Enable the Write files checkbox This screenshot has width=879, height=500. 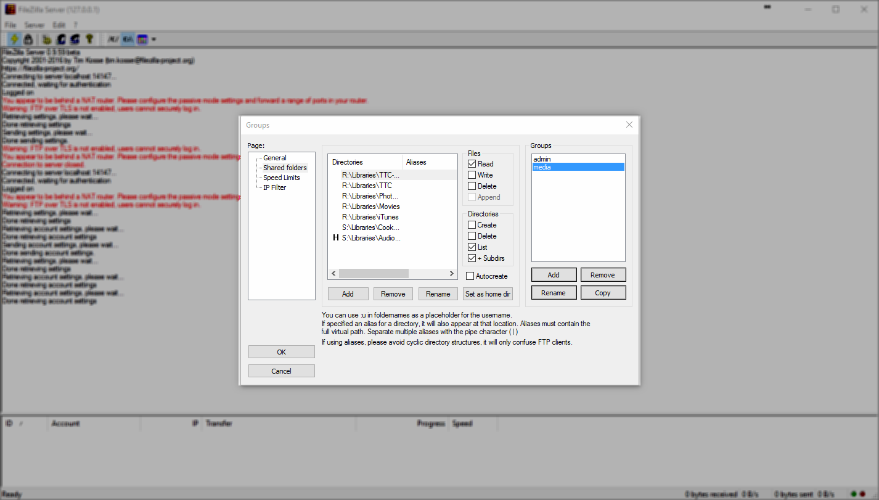[x=472, y=175]
